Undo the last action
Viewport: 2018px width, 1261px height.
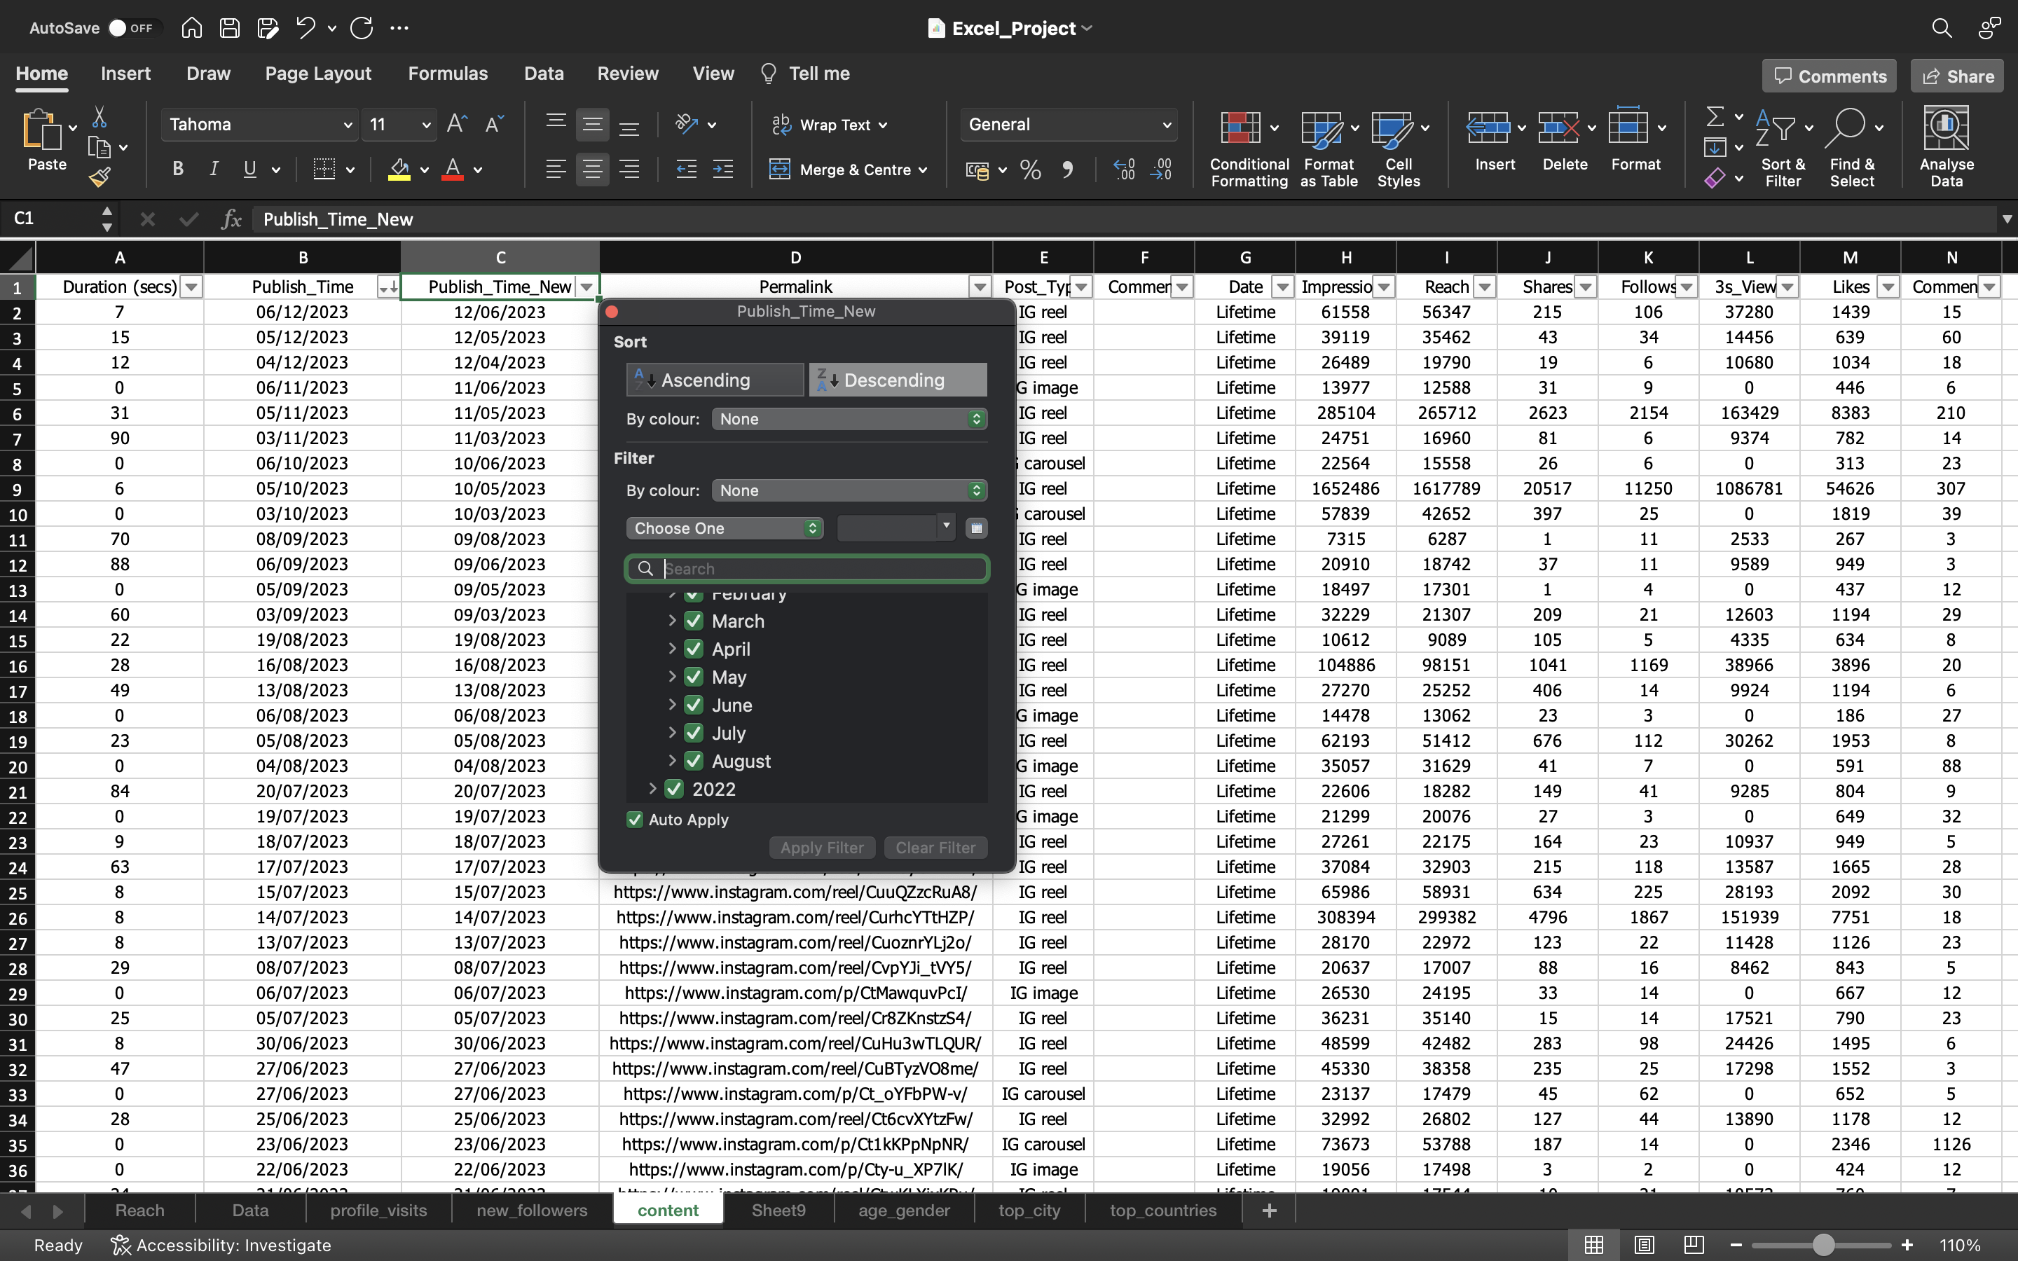[306, 27]
